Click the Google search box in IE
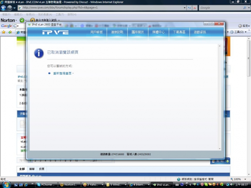This screenshot has width=251, height=188. 221,8
